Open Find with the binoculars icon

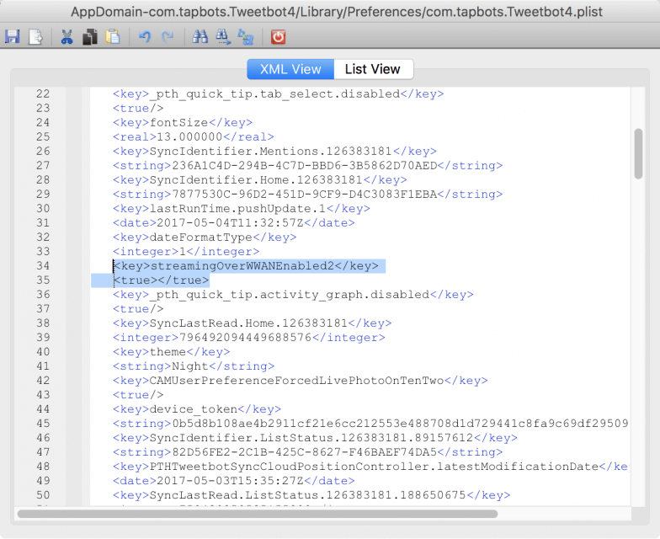[200, 37]
